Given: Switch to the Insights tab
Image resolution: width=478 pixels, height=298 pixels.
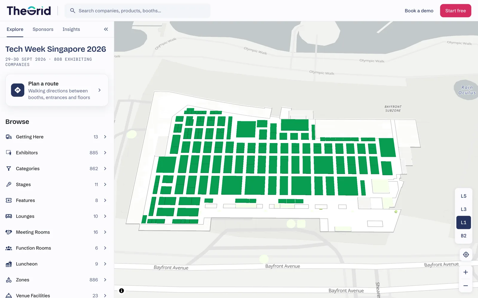Looking at the screenshot, I should click(x=71, y=29).
